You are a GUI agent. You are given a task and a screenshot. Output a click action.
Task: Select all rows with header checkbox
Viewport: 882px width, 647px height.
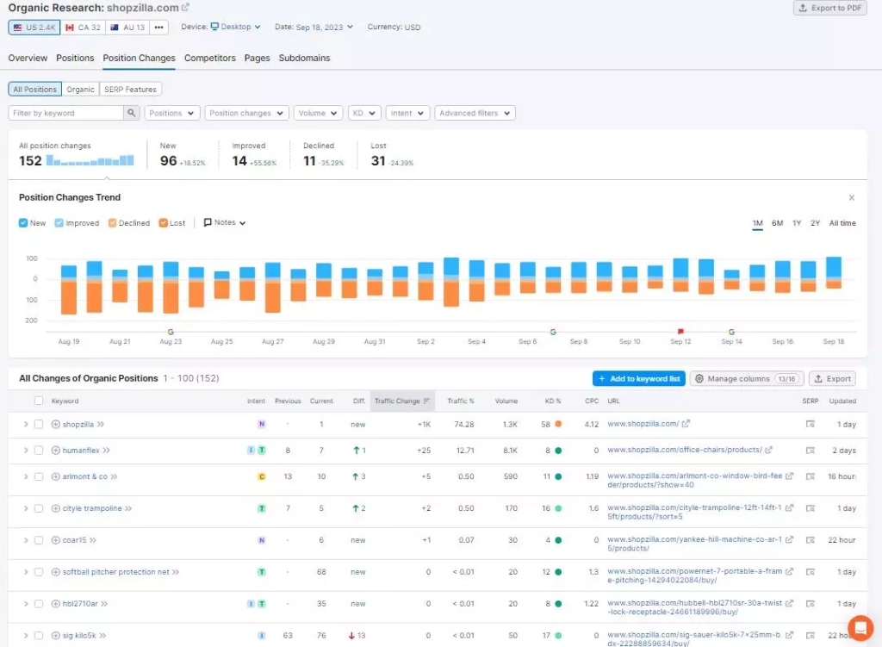tap(38, 401)
